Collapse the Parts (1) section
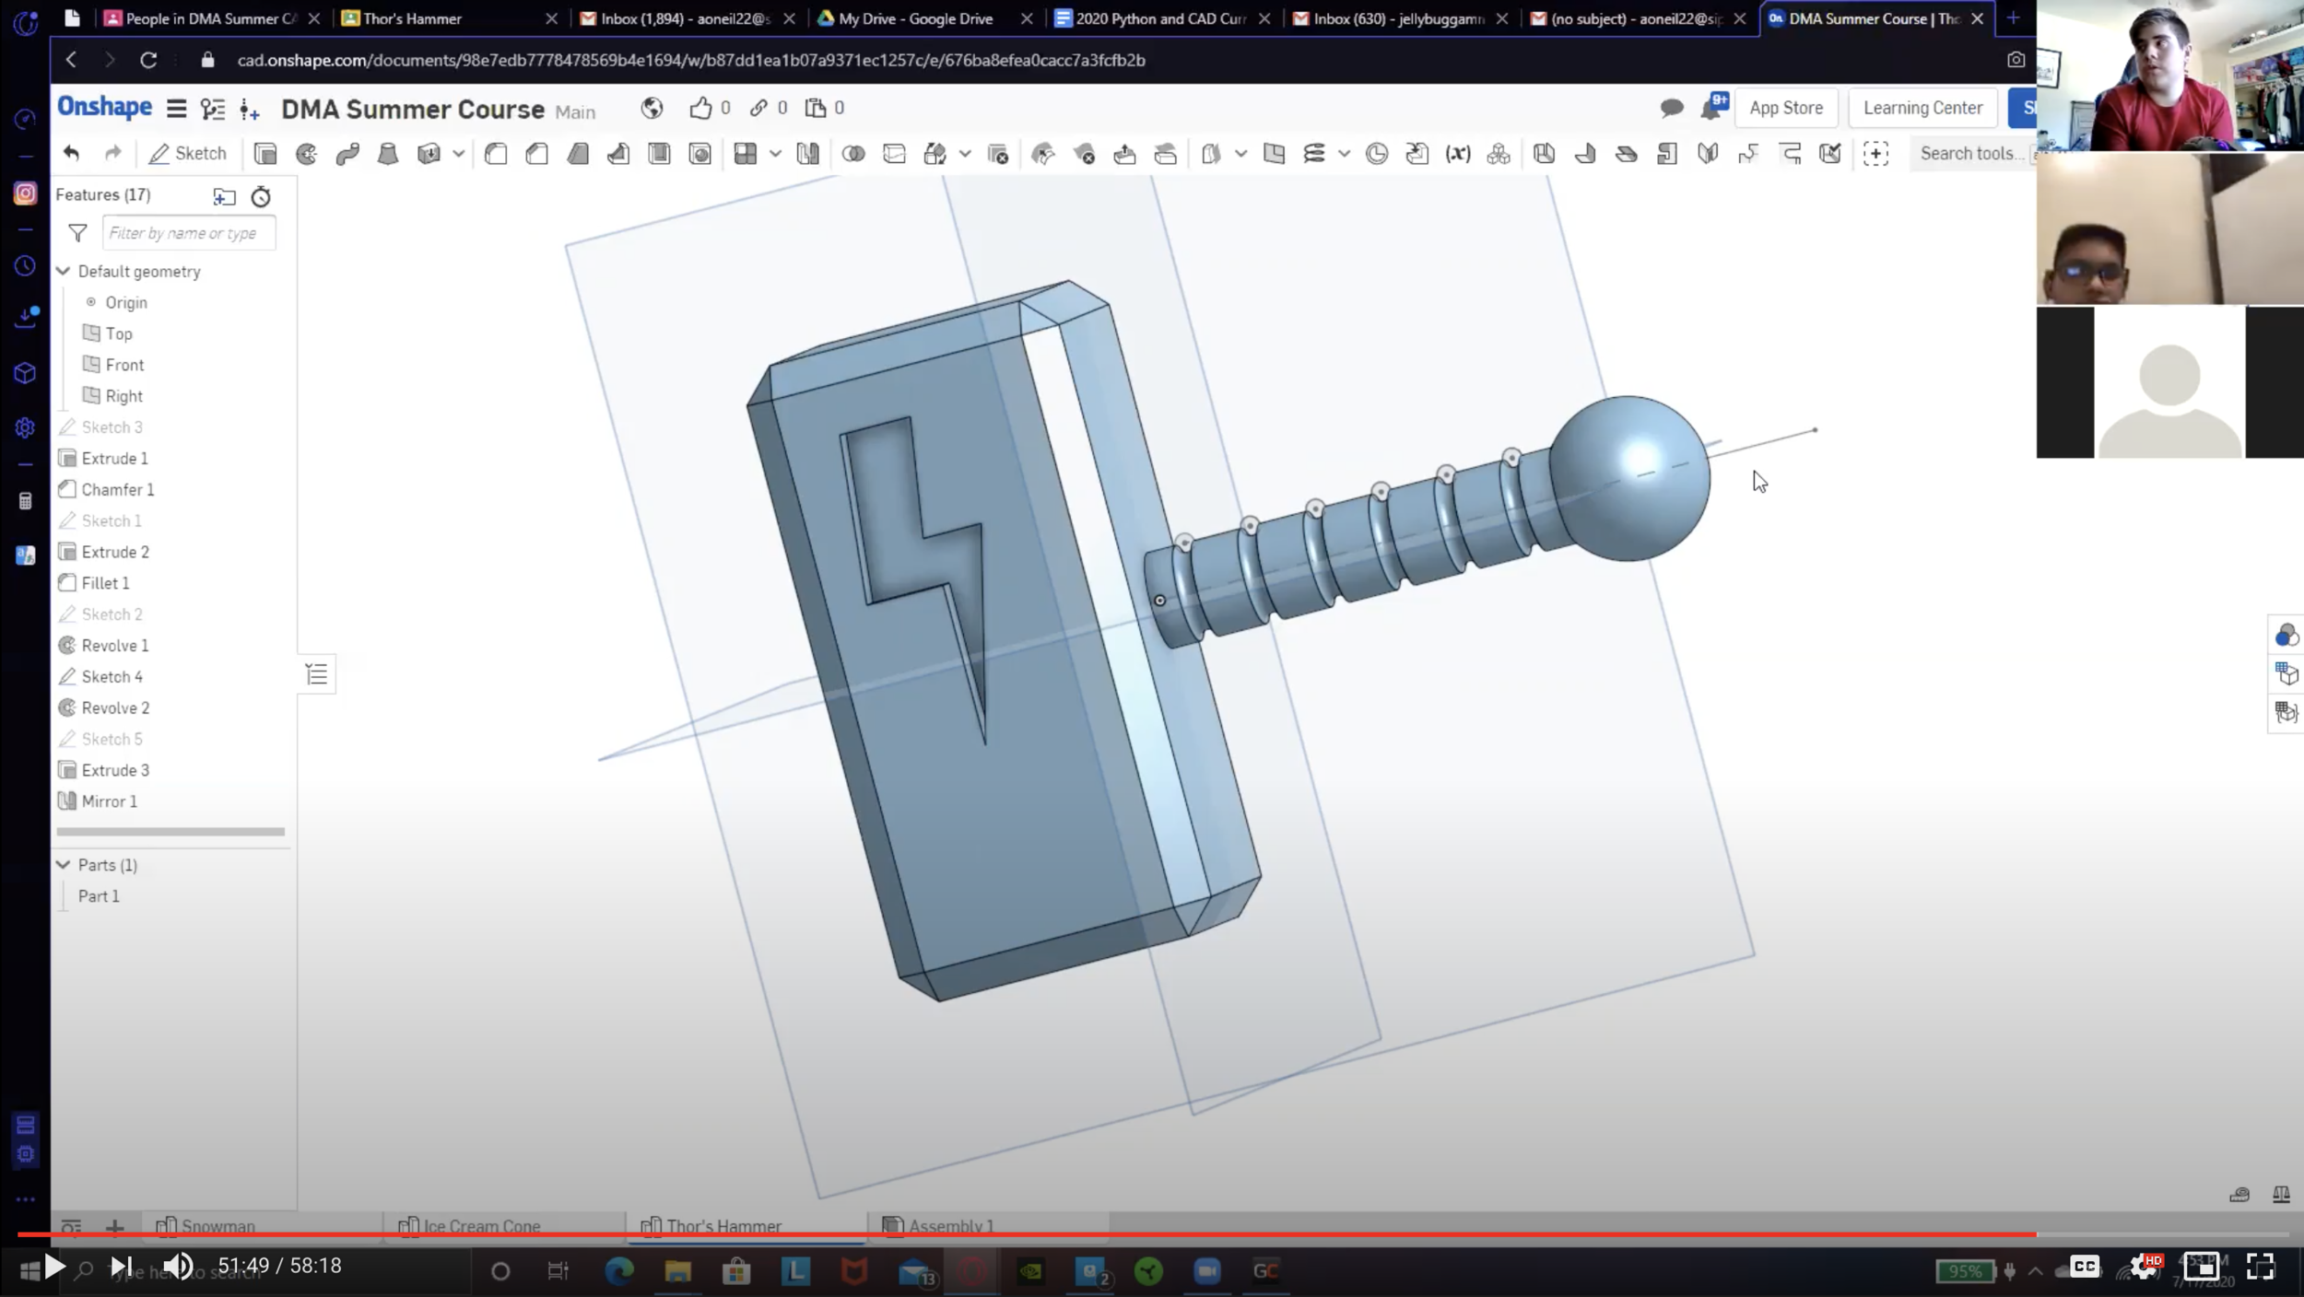The height and width of the screenshot is (1297, 2304). (64, 865)
